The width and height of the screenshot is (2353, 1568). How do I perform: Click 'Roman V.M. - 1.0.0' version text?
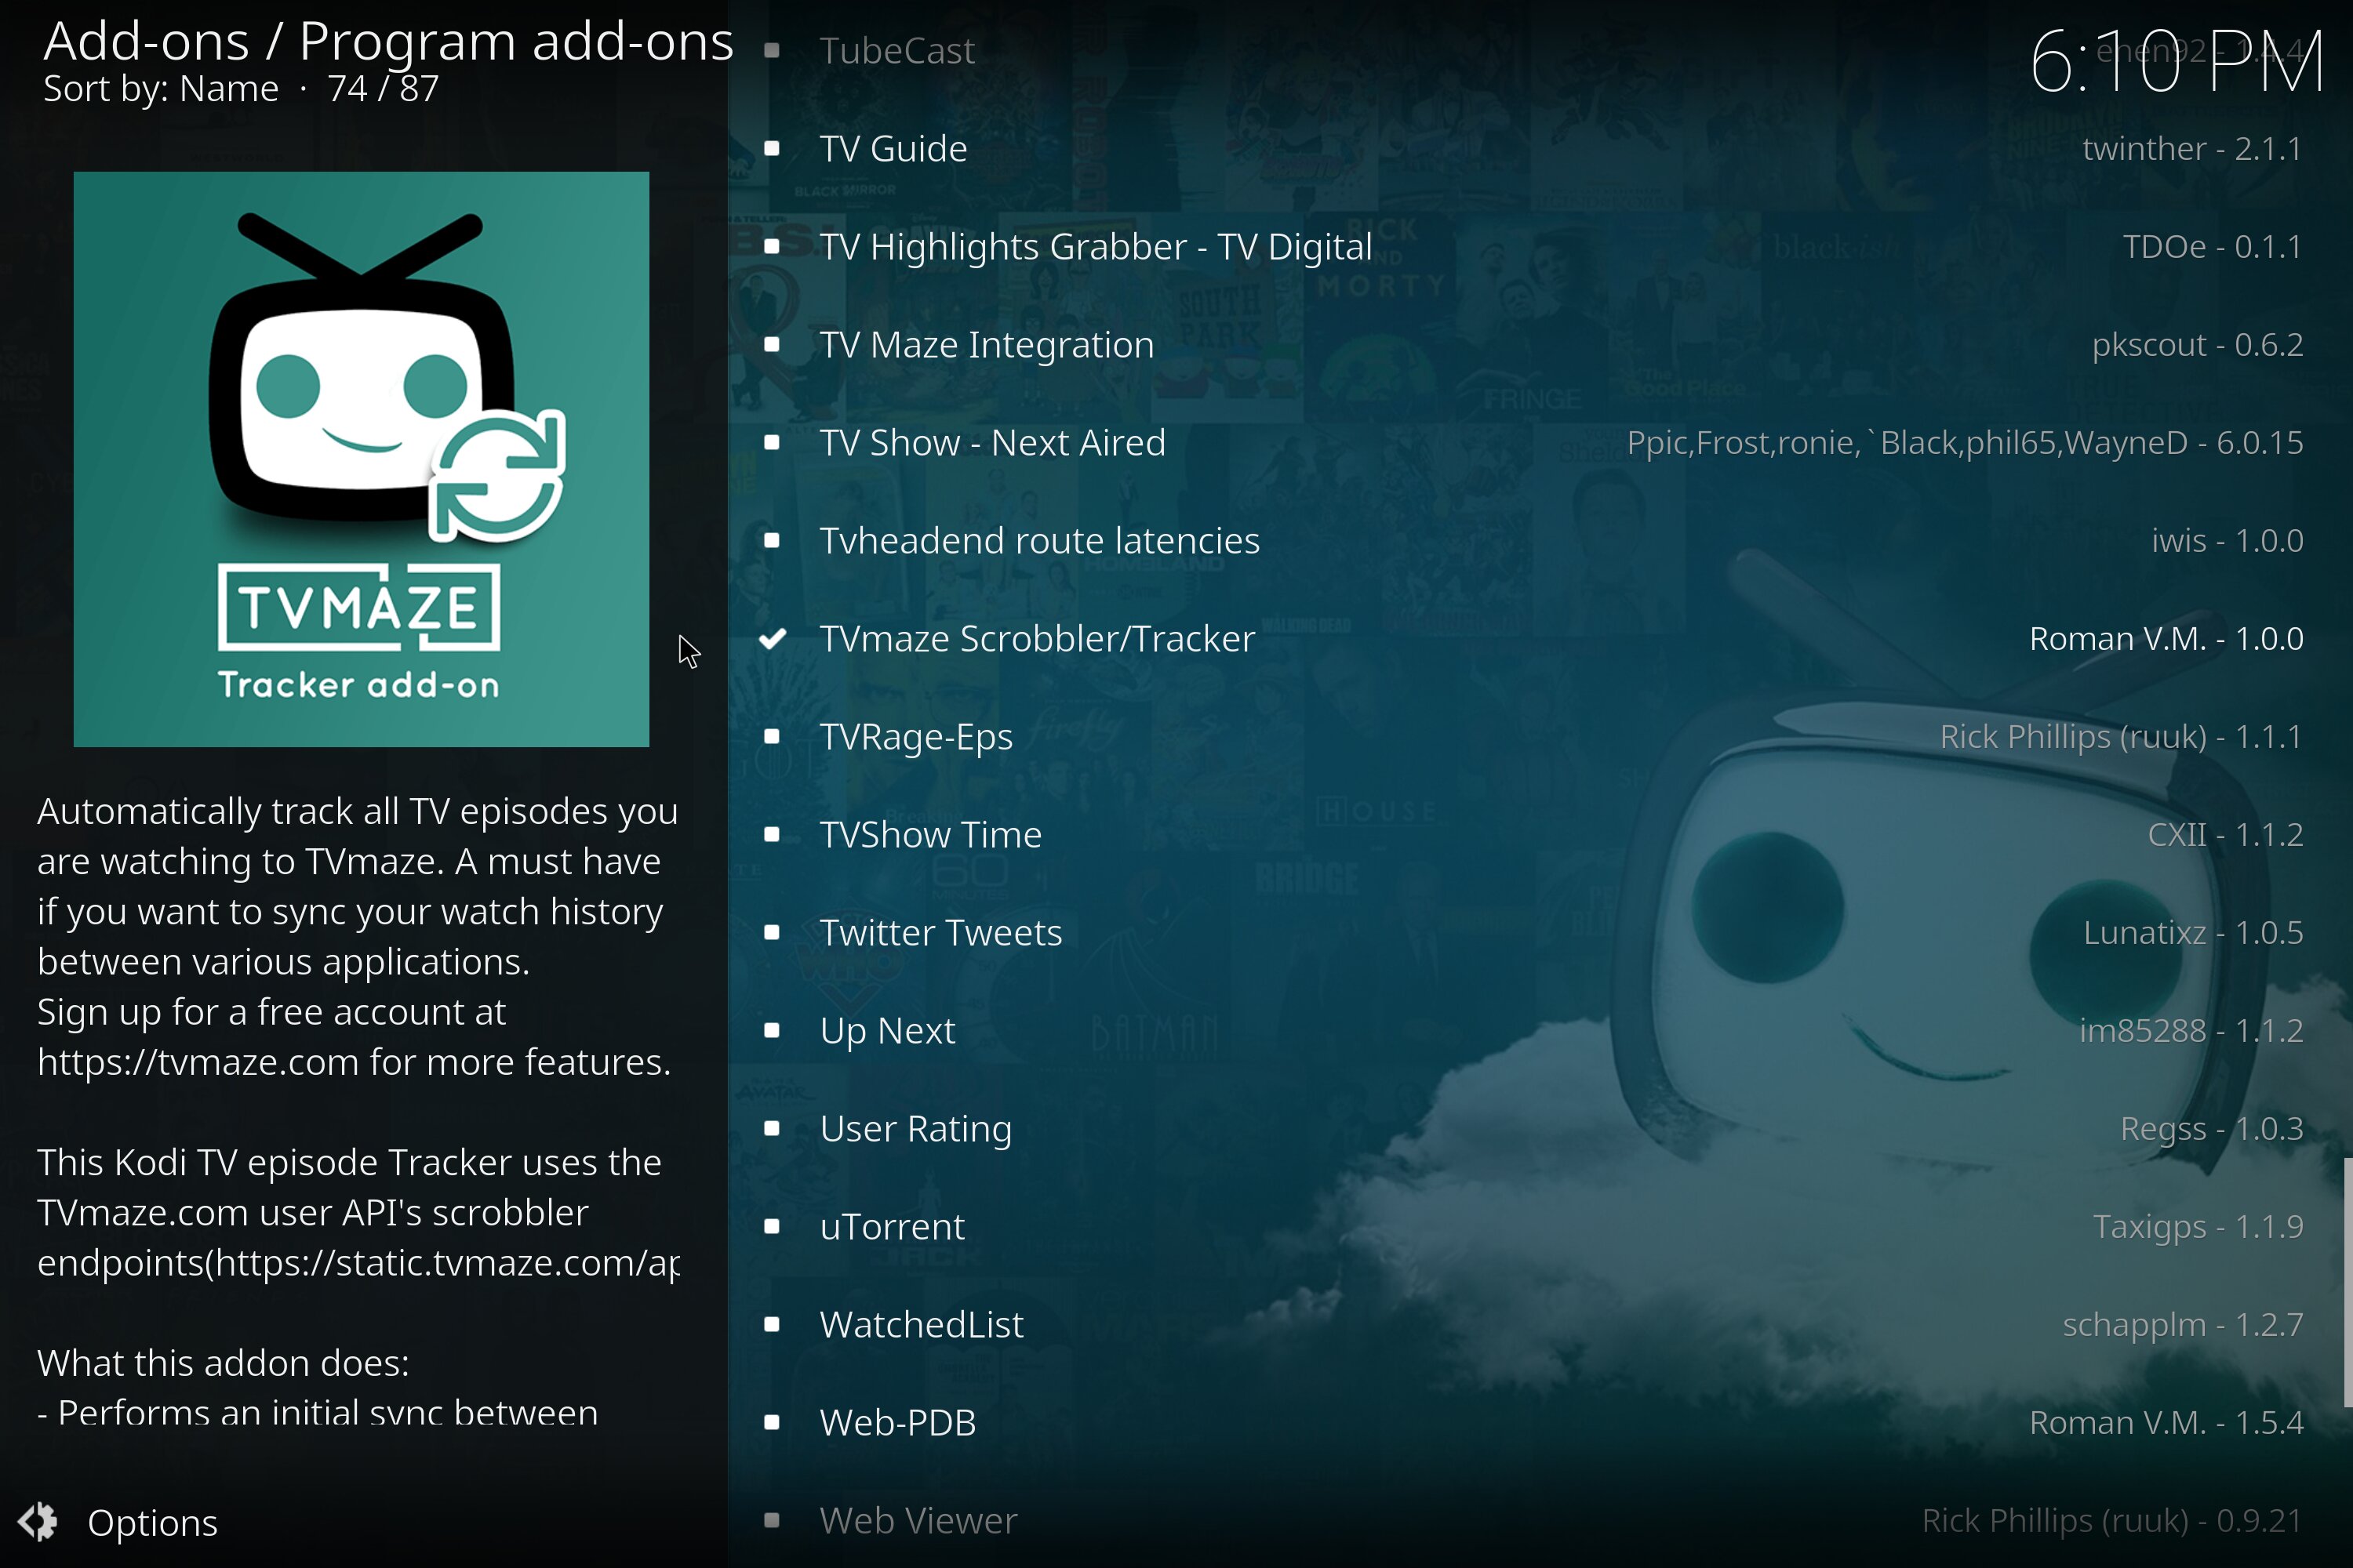[2166, 638]
